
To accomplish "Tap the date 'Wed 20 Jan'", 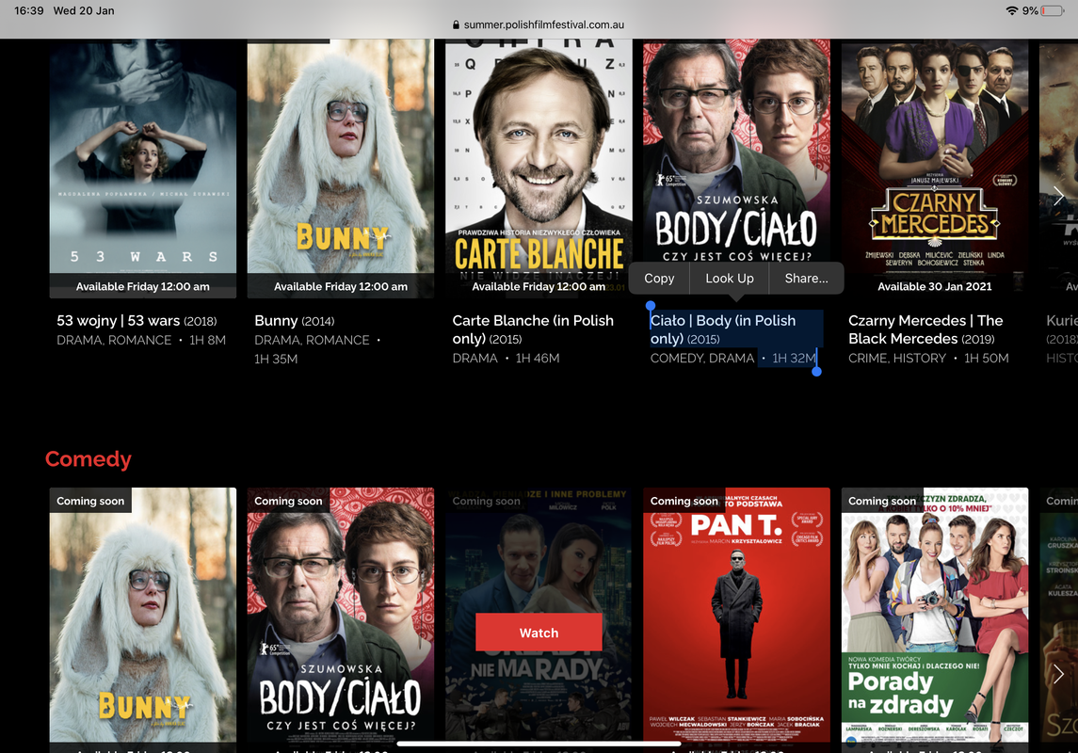I will click(x=84, y=11).
